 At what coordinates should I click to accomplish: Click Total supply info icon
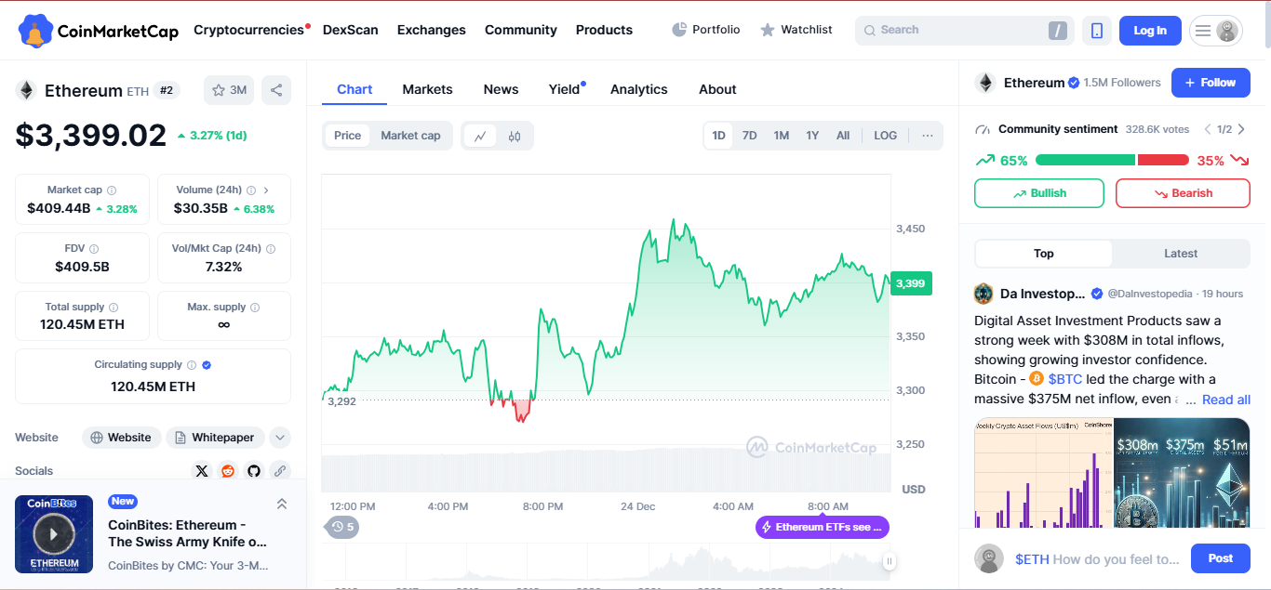[114, 308]
